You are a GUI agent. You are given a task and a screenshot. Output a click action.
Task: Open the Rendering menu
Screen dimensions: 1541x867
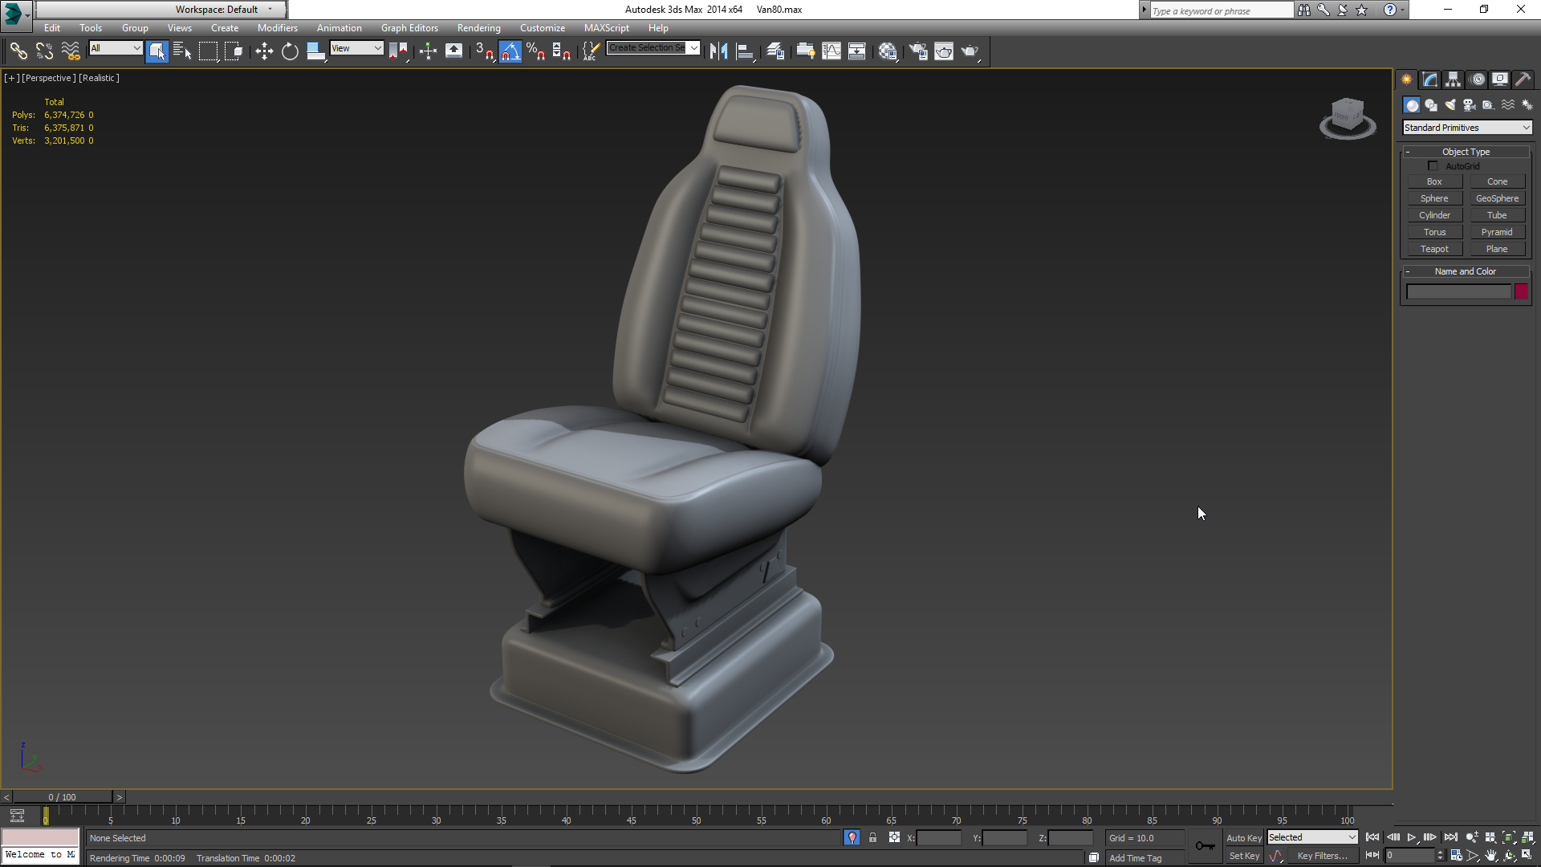(x=478, y=28)
